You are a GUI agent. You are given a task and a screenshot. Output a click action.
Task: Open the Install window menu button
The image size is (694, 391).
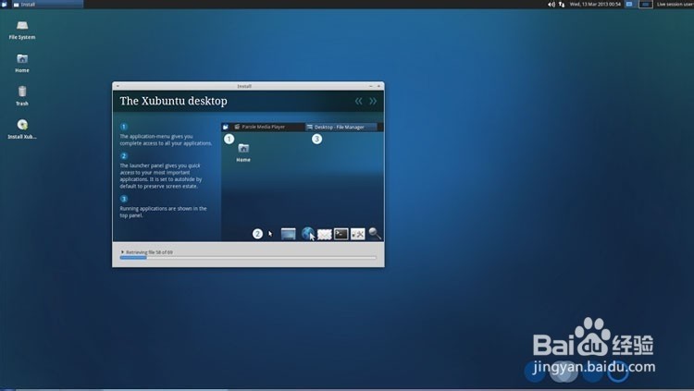click(118, 86)
